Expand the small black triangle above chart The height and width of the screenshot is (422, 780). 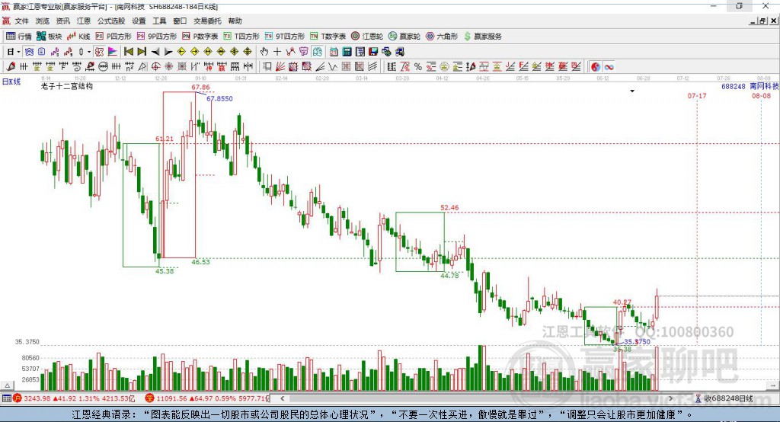tap(632, 91)
